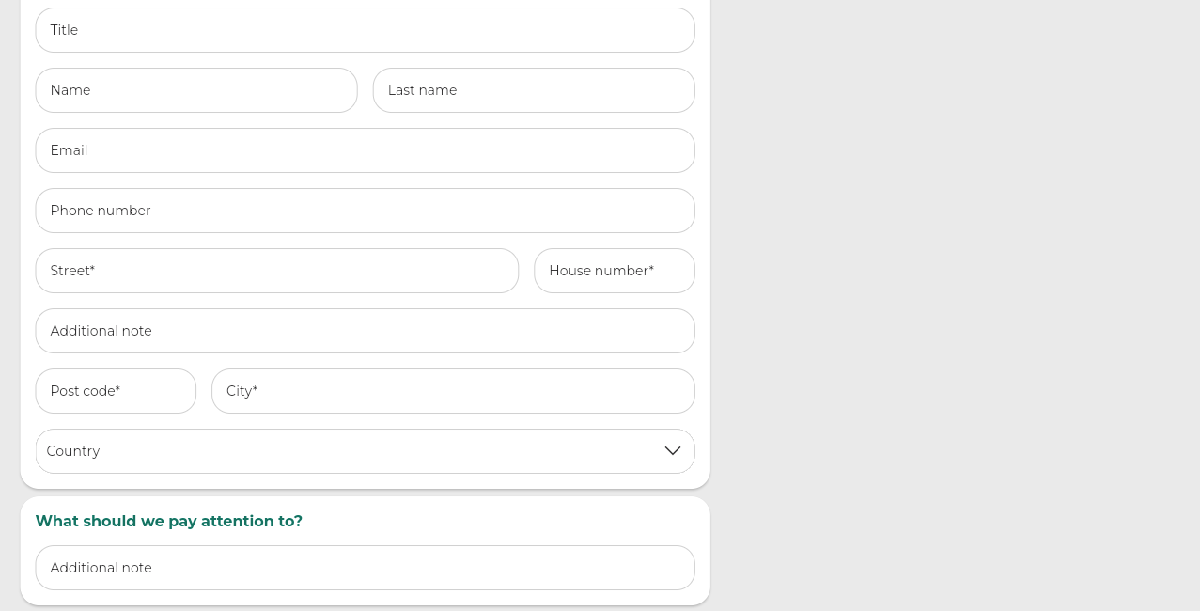Click the 'Last name' placeholder label

click(x=422, y=90)
